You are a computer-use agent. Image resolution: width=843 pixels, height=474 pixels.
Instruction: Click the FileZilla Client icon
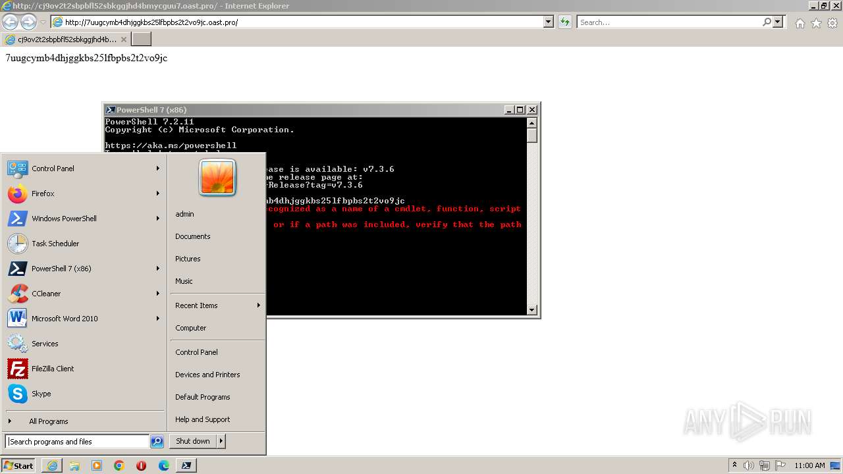tap(17, 369)
